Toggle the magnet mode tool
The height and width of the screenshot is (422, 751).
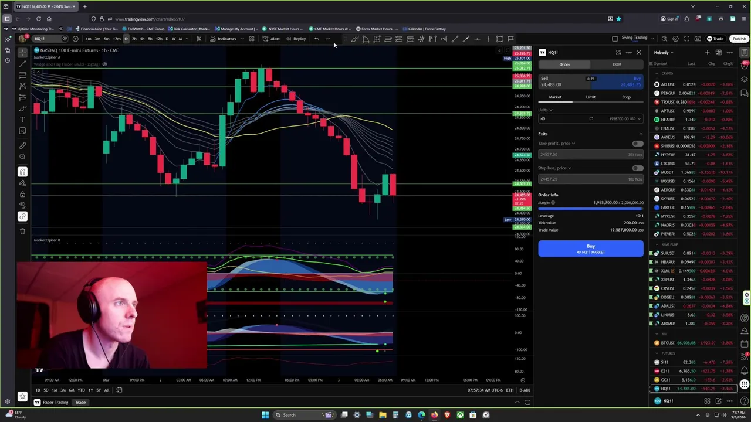[x=22, y=172]
